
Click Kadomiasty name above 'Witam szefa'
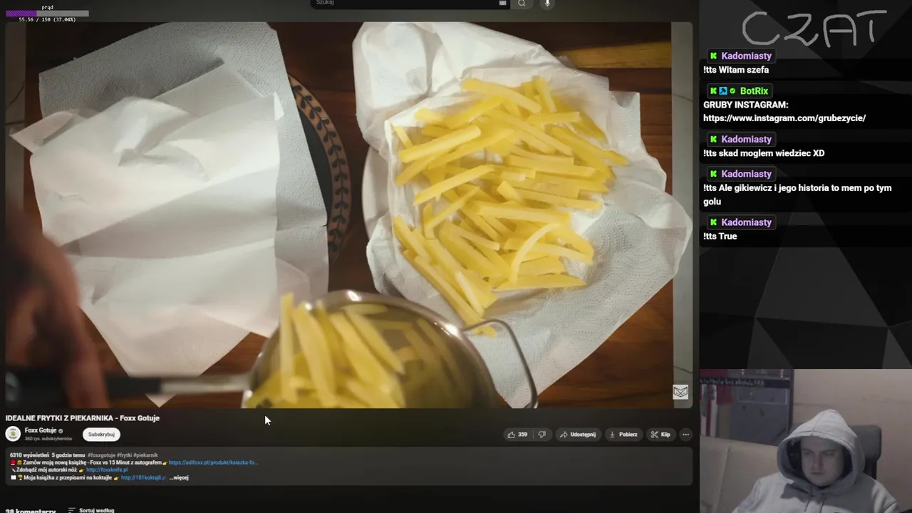tap(746, 56)
